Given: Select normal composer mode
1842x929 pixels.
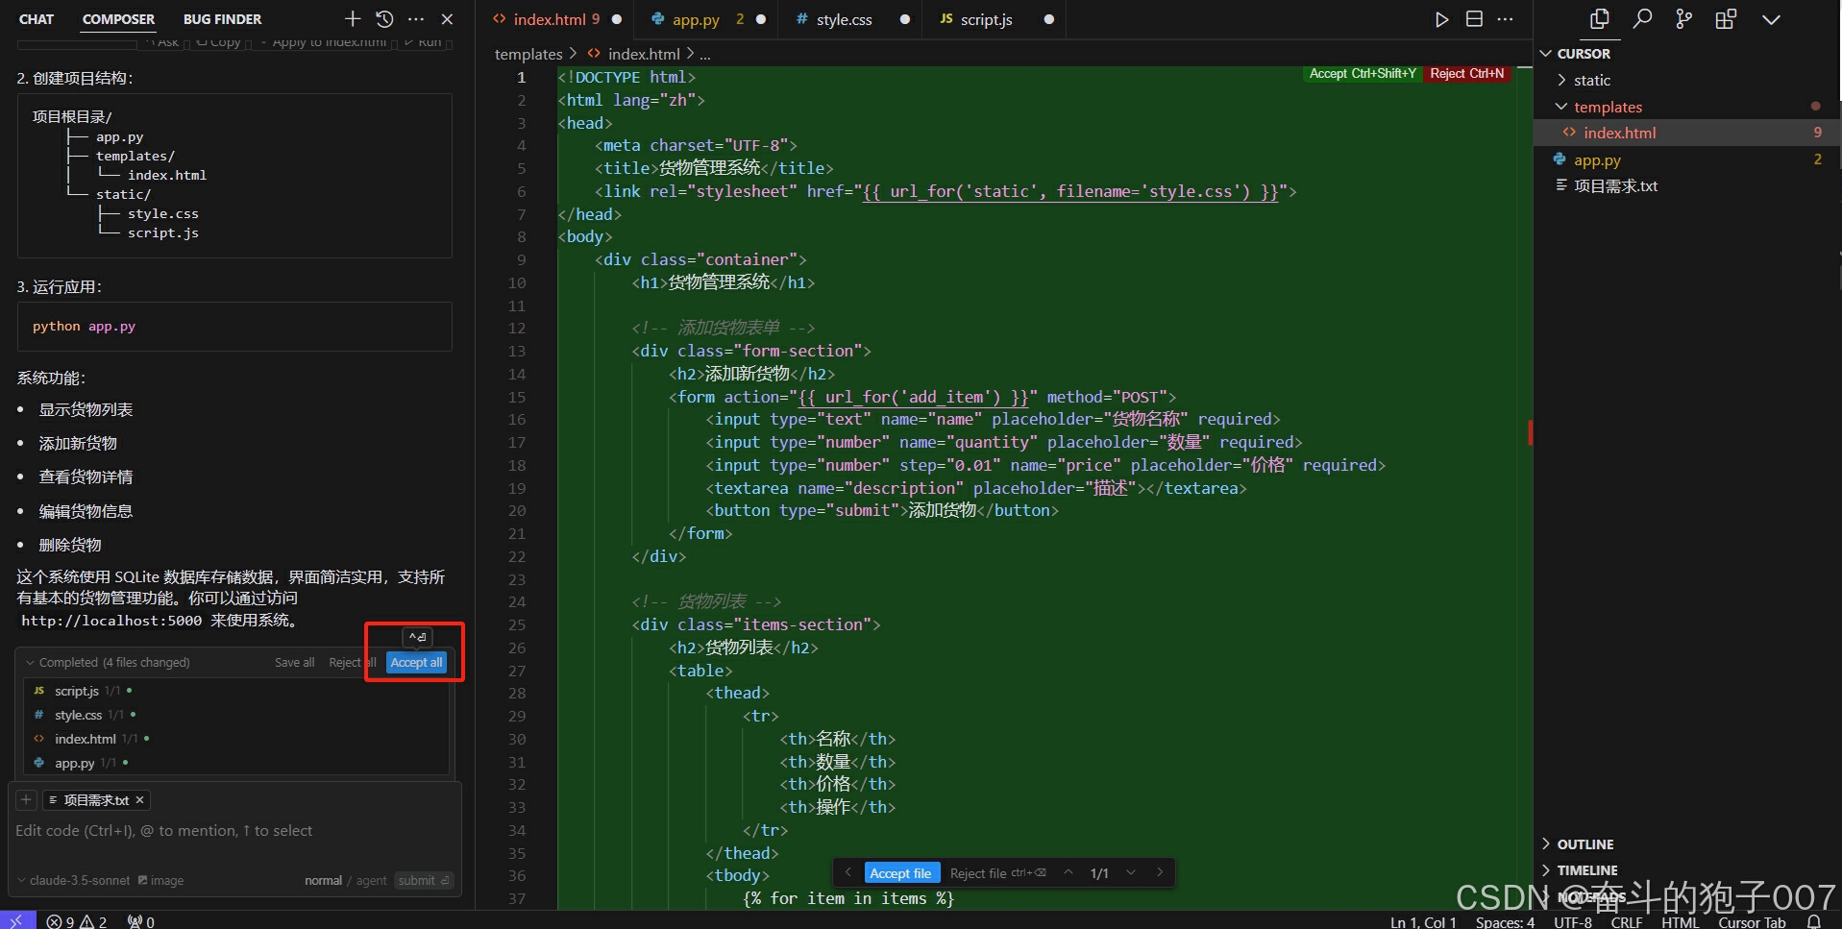Looking at the screenshot, I should coord(323,880).
